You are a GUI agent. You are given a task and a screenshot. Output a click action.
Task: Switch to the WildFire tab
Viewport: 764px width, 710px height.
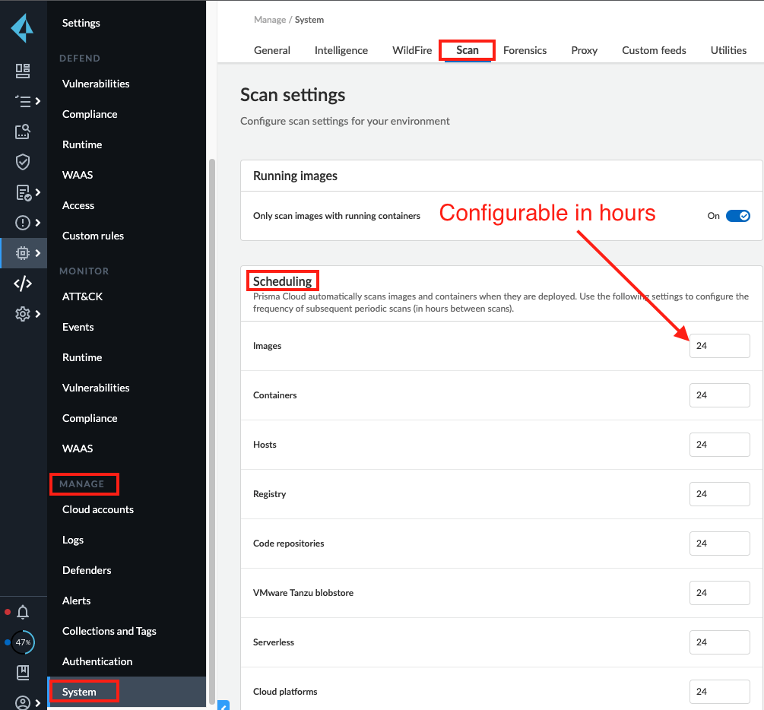[x=412, y=50]
